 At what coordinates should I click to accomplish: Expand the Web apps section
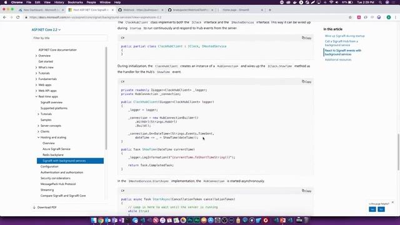36,85
